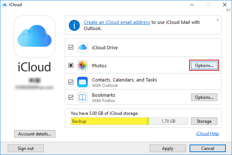Viewport: 232px width, 155px height.
Task: Open the iCloud Help link
Action: [x=207, y=134]
